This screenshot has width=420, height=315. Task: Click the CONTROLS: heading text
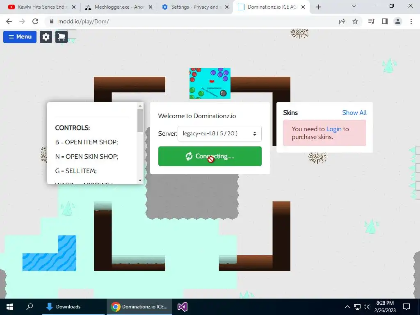(x=72, y=128)
